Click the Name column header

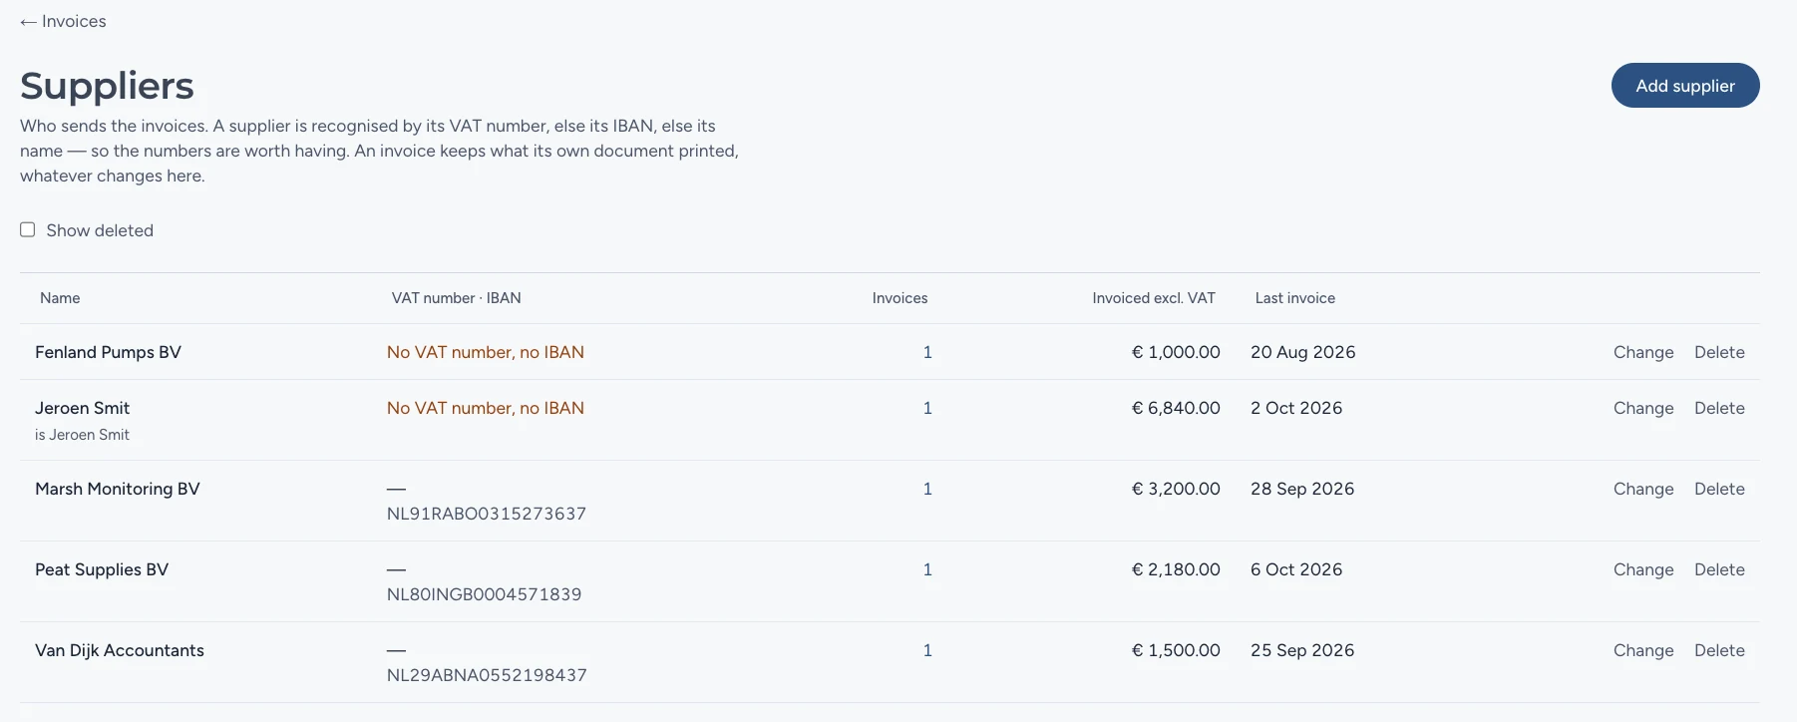tap(60, 298)
